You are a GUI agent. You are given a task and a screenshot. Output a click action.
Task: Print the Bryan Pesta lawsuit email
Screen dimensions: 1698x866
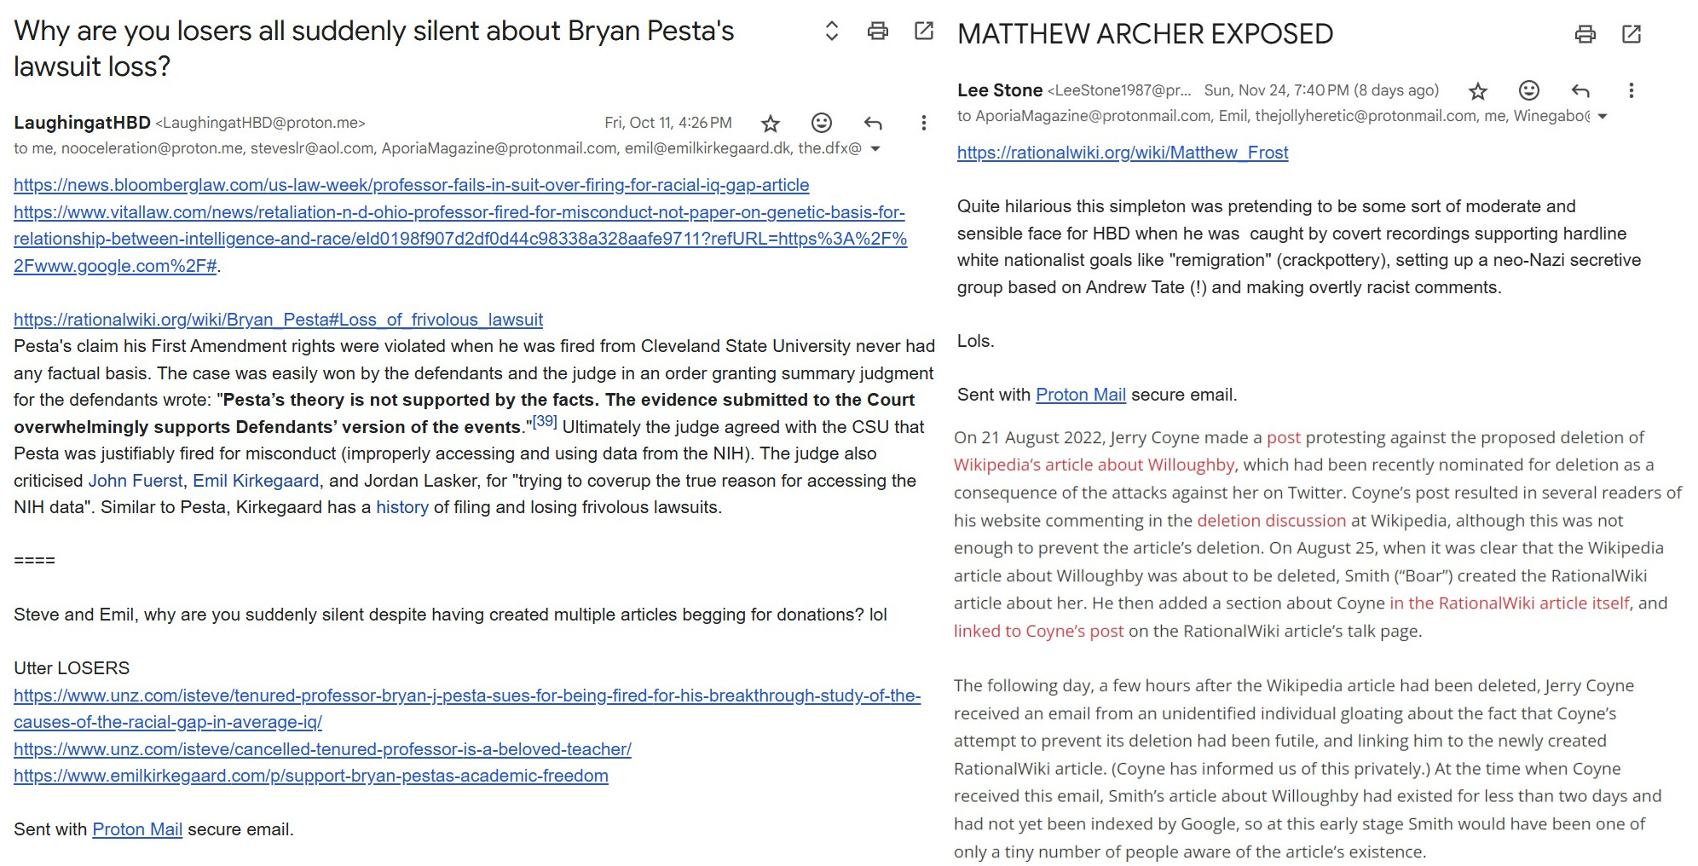coord(877,32)
